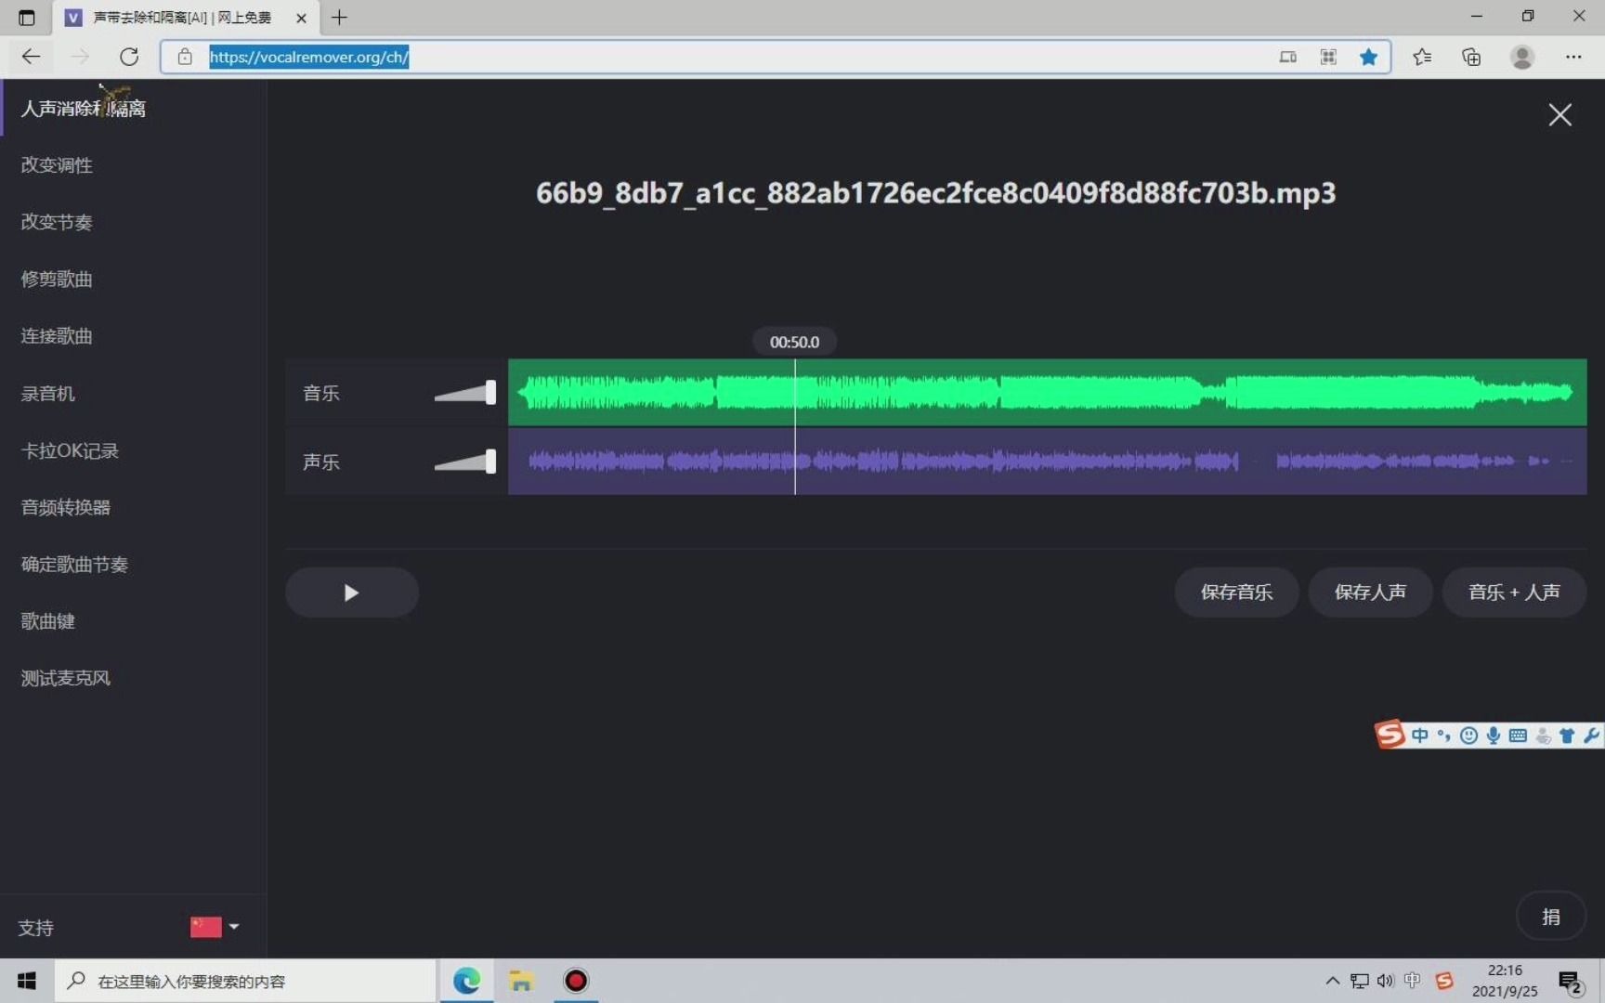
Task: Open 录音机 in the sidebar
Action: pyautogui.click(x=47, y=394)
